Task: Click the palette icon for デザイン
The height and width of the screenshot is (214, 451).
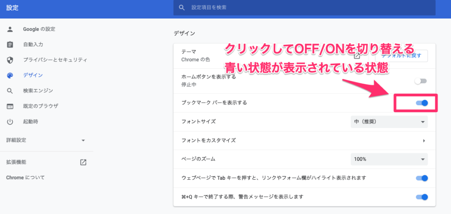Action: tap(10, 75)
